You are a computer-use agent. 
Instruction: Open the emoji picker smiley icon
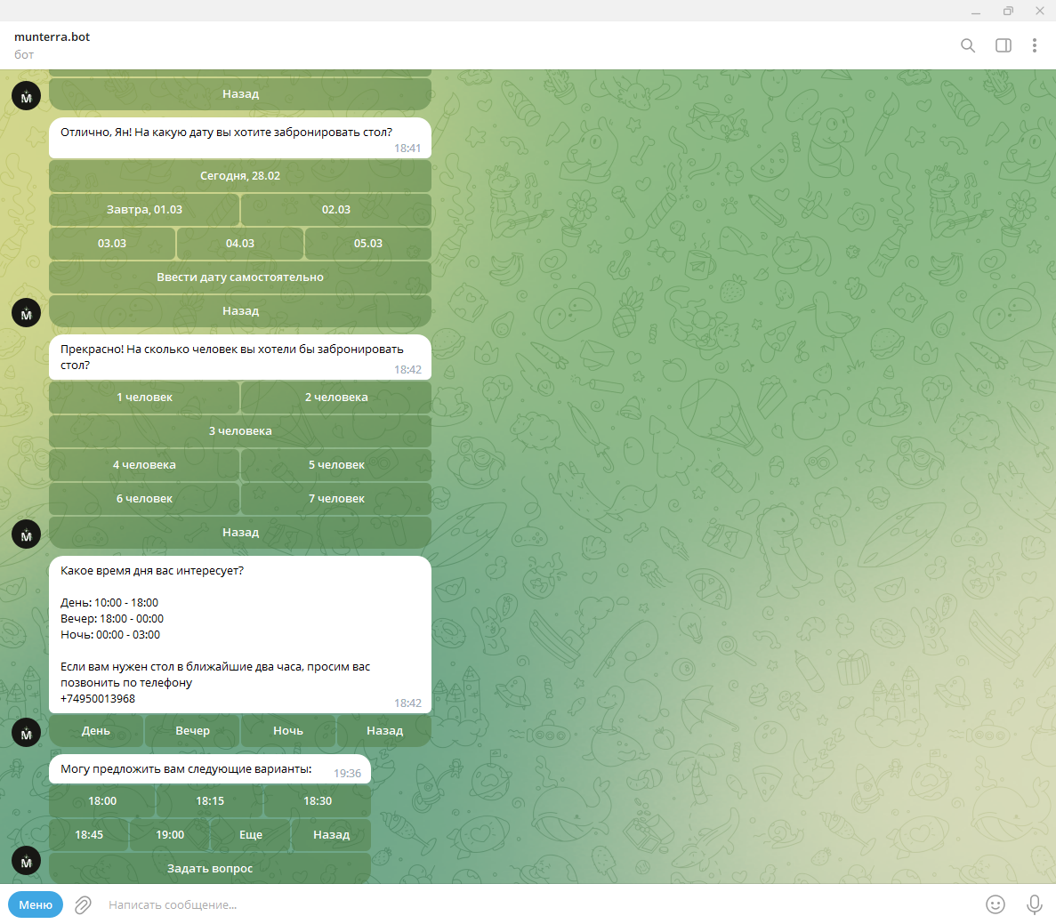(x=996, y=904)
